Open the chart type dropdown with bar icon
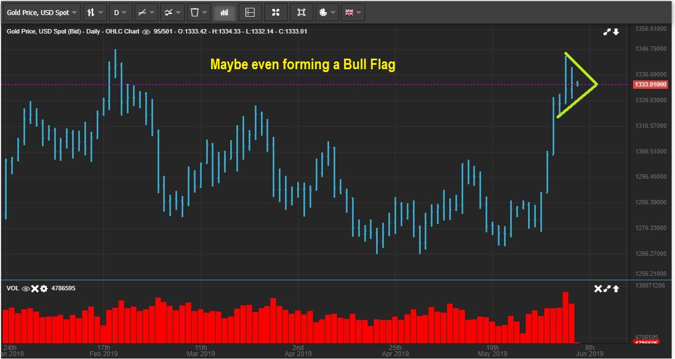 (x=95, y=12)
